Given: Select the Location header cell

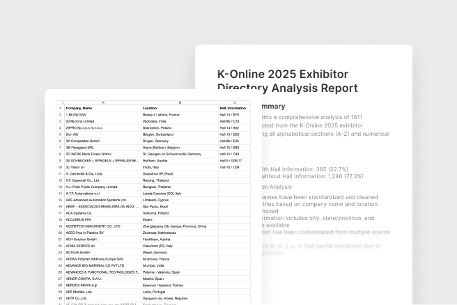Looking at the screenshot, I should click(180, 108).
